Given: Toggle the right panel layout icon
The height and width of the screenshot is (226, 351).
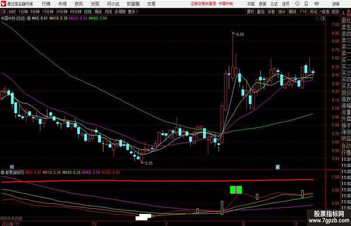Looking at the screenshot, I should (x=323, y=19).
